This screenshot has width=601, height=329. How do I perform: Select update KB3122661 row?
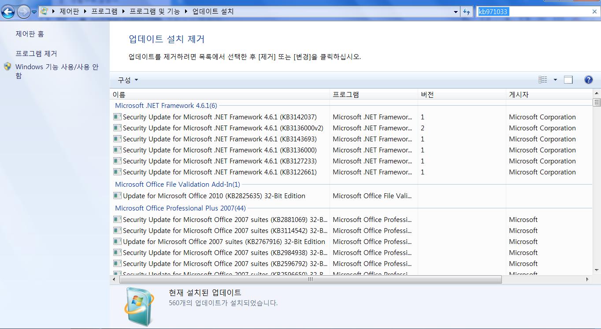click(352, 172)
